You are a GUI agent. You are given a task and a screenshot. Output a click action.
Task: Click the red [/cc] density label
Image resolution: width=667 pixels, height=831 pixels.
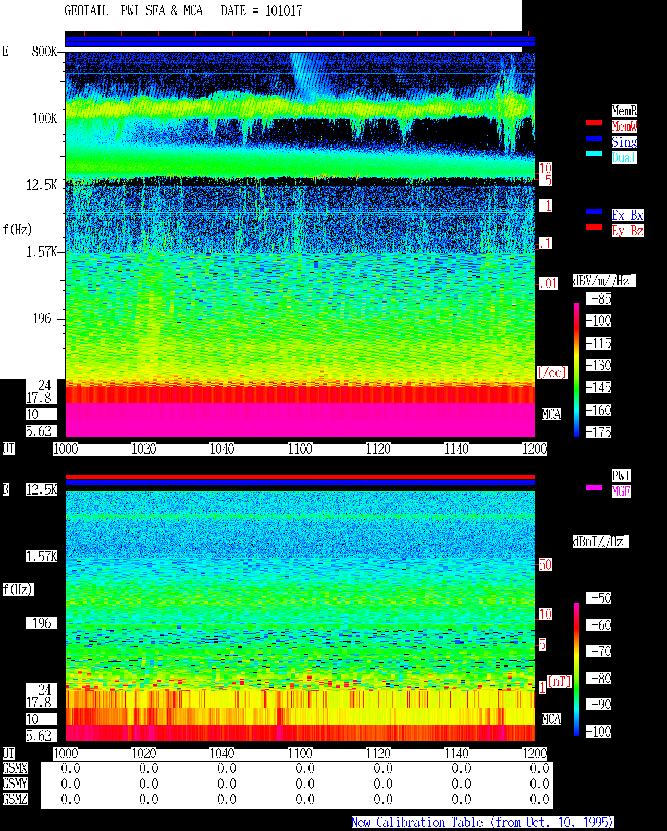(x=552, y=373)
